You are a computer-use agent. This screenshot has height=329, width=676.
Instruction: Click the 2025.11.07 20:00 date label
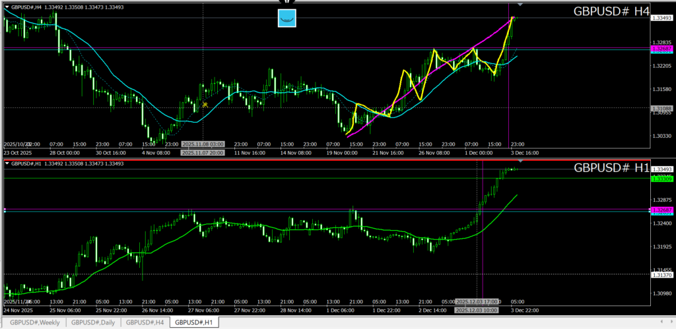click(203, 152)
